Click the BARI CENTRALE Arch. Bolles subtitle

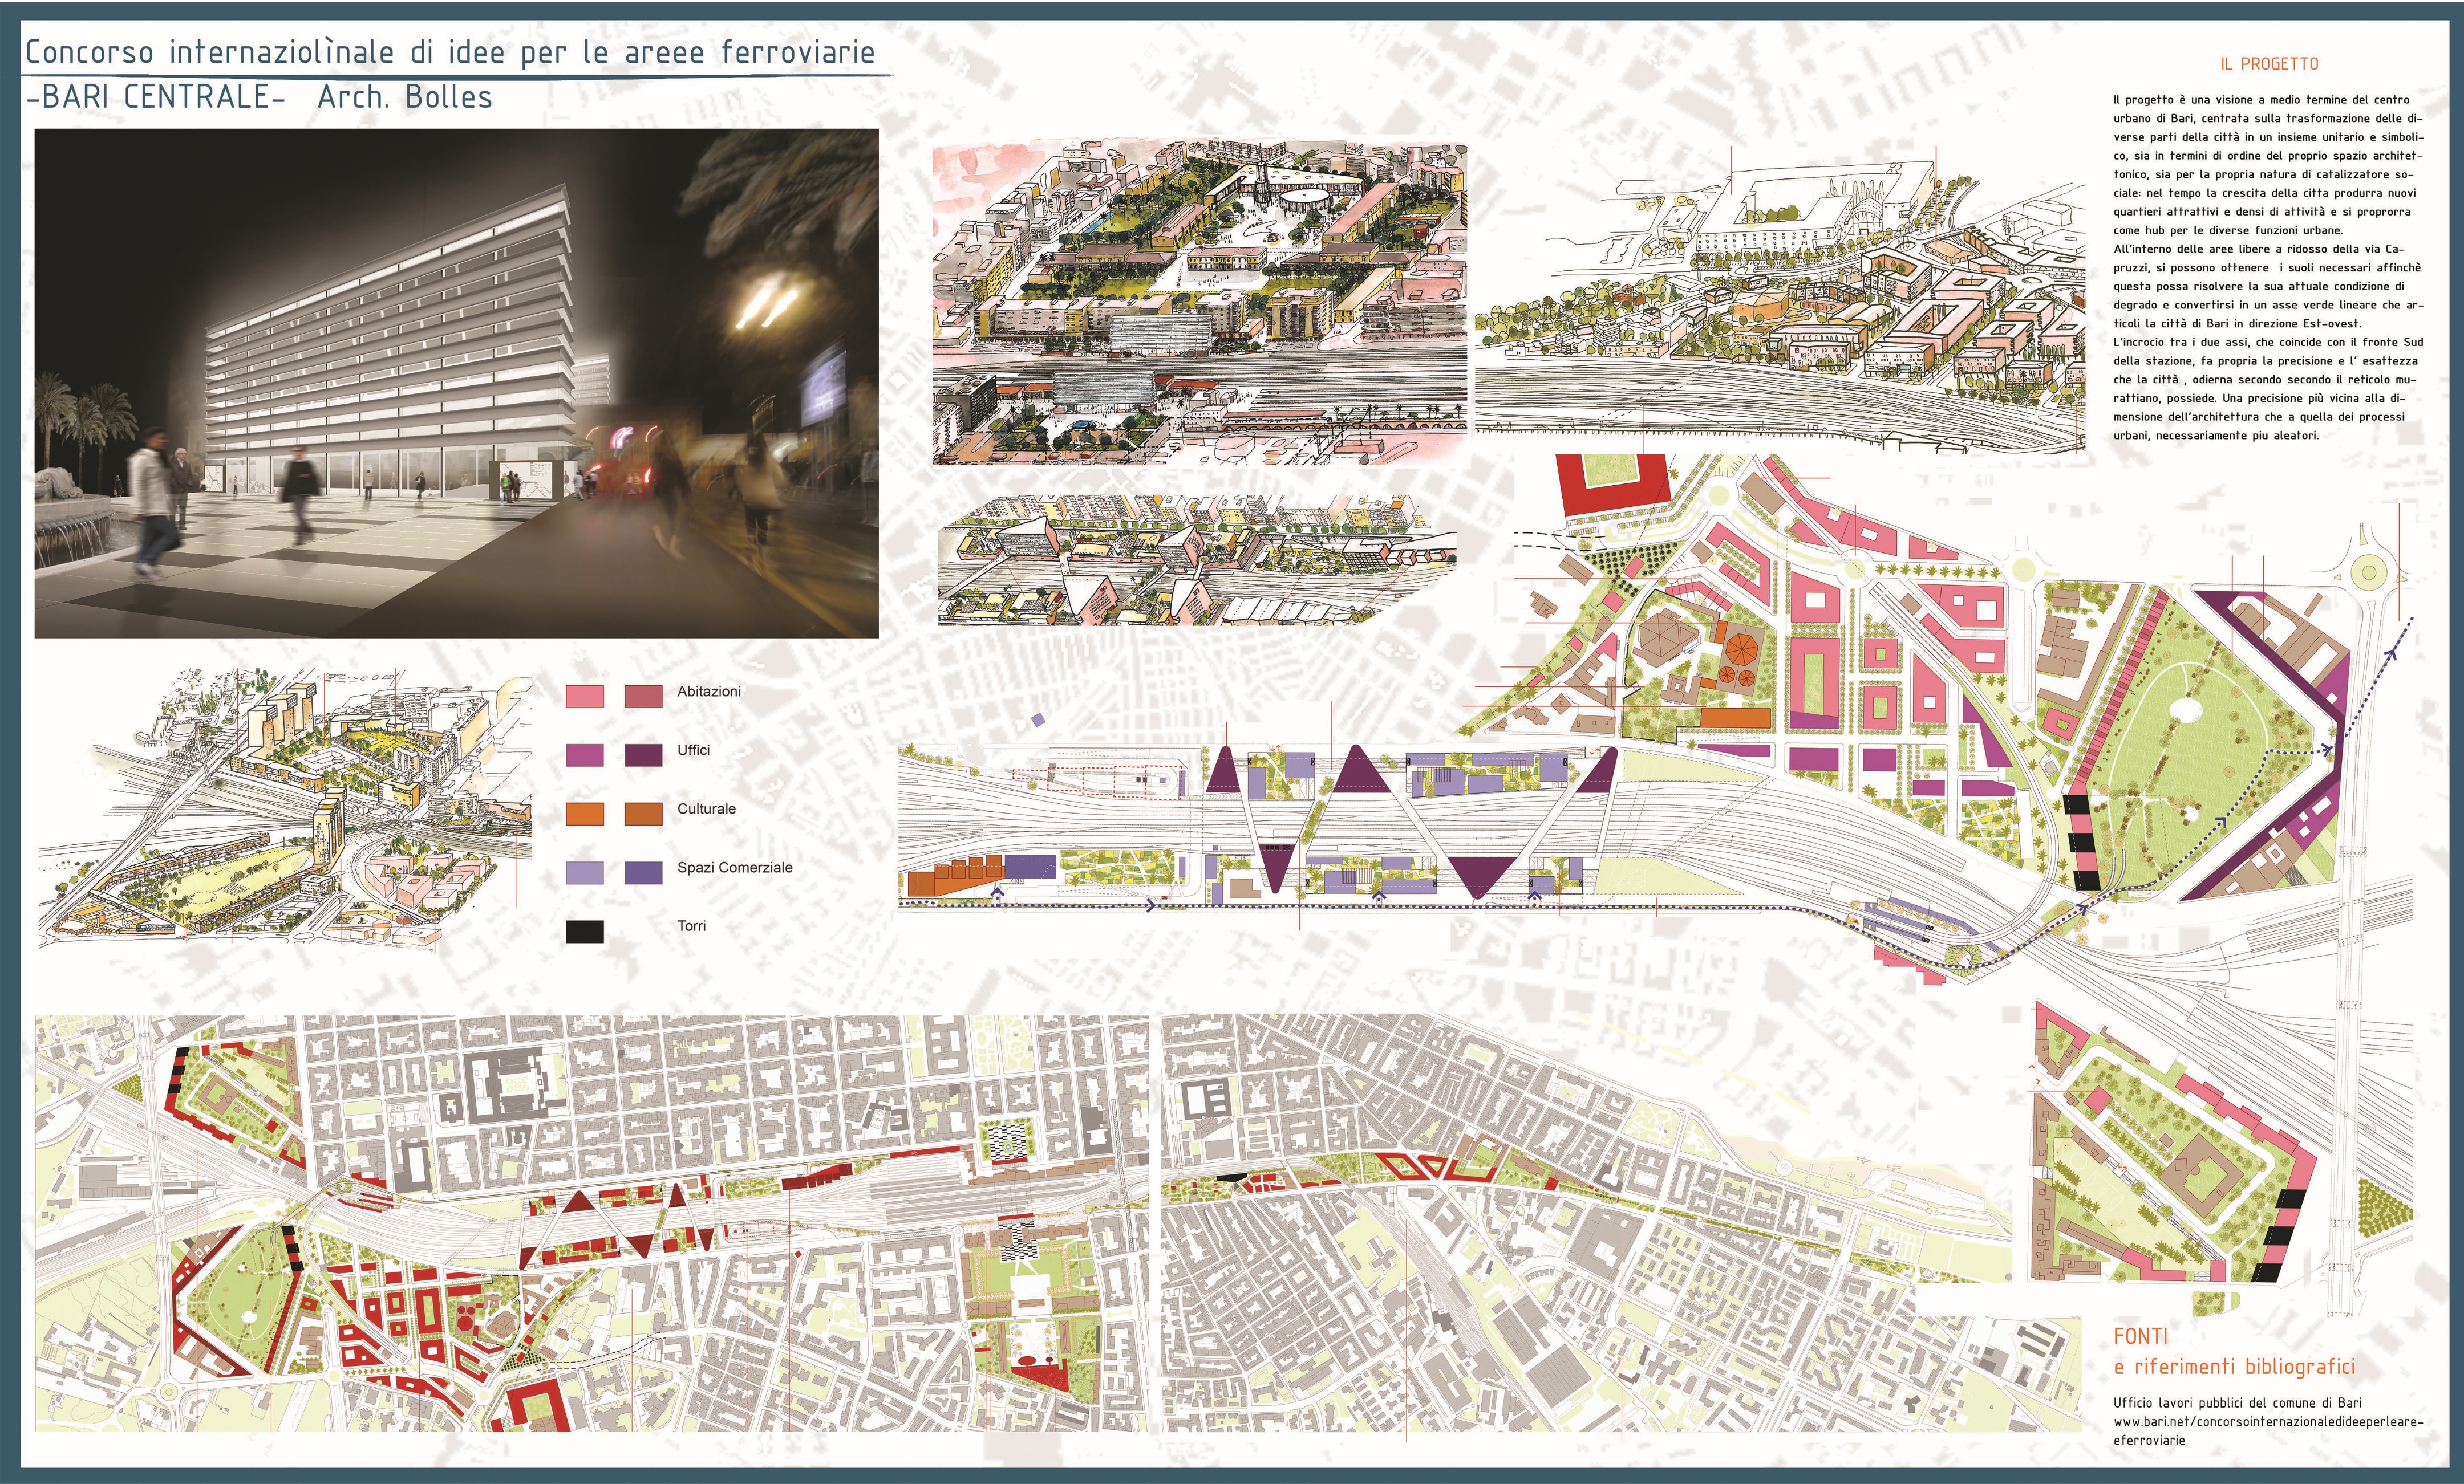[x=259, y=97]
